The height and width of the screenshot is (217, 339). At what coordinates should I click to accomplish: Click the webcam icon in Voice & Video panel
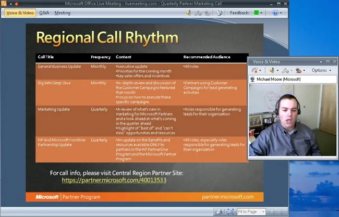pos(298,70)
